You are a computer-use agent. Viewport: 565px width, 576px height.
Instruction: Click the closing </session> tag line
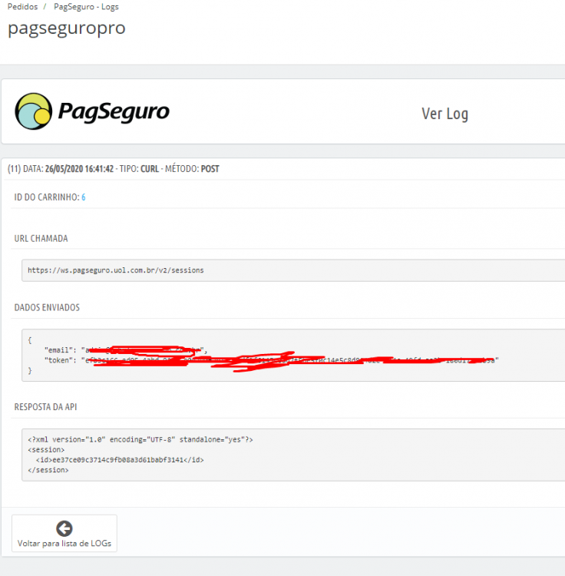(48, 470)
